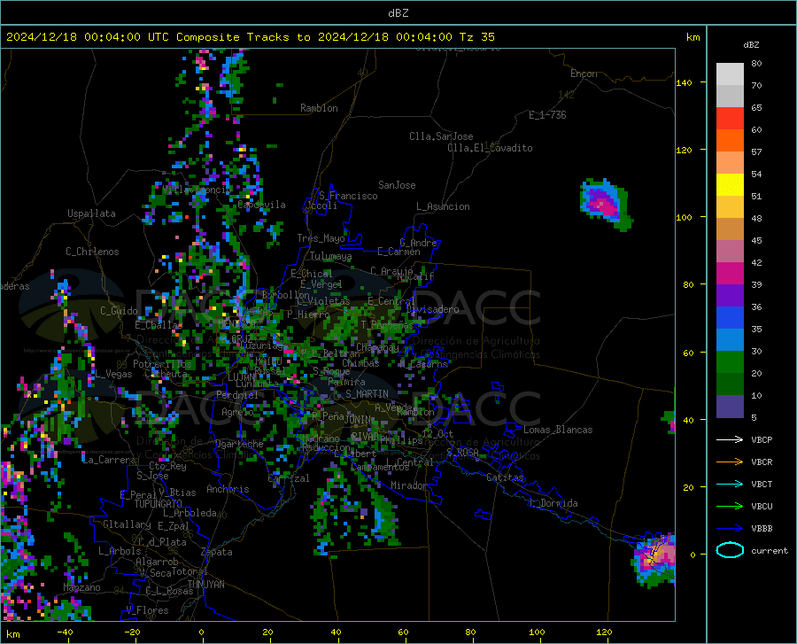This screenshot has width=797, height=644.
Task: Click the 'Perdriel' map label
Action: (237, 395)
